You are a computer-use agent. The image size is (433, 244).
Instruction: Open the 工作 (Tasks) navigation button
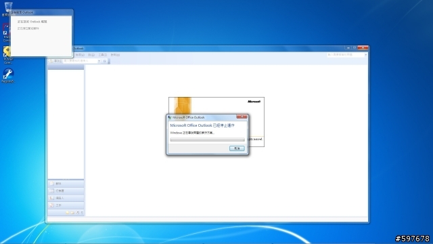pos(66,205)
